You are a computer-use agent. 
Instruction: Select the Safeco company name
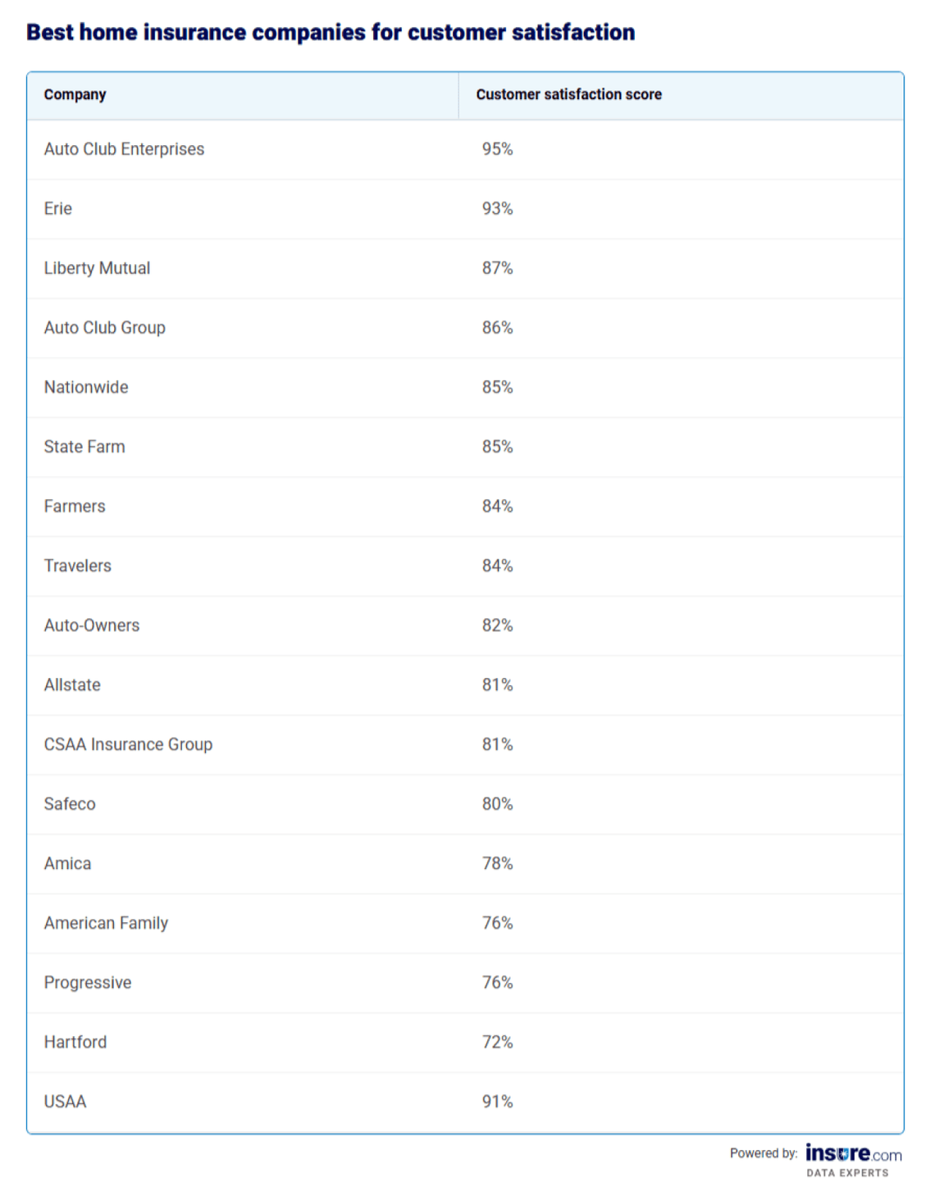pyautogui.click(x=70, y=804)
